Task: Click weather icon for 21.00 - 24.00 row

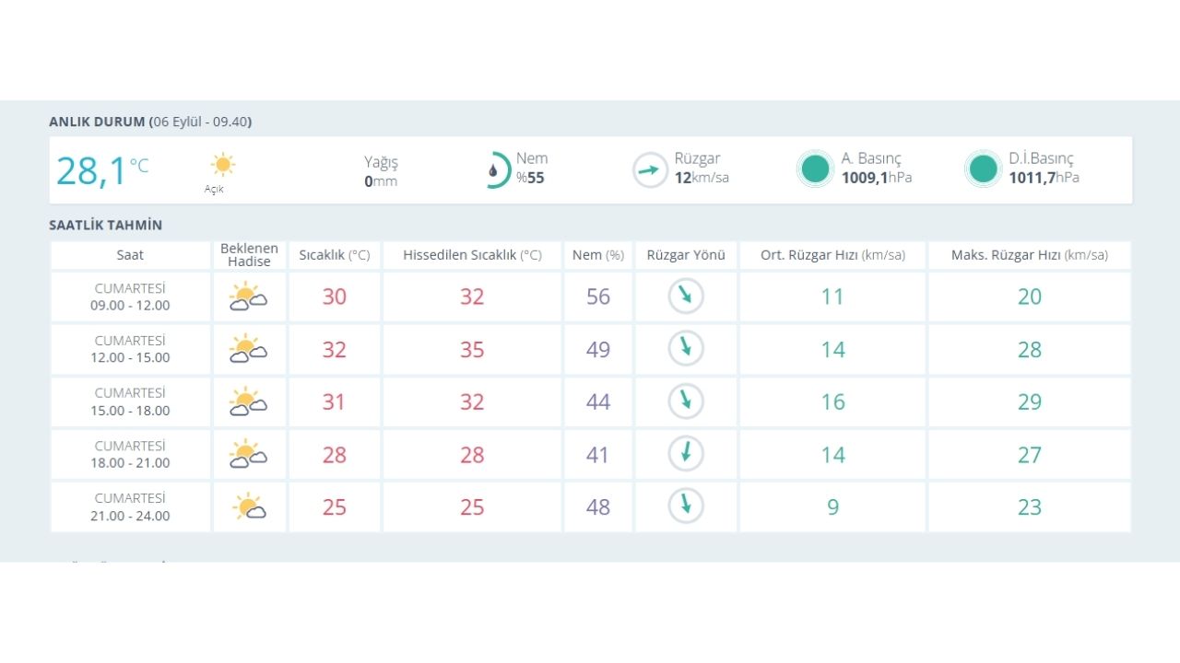Action: (249, 507)
